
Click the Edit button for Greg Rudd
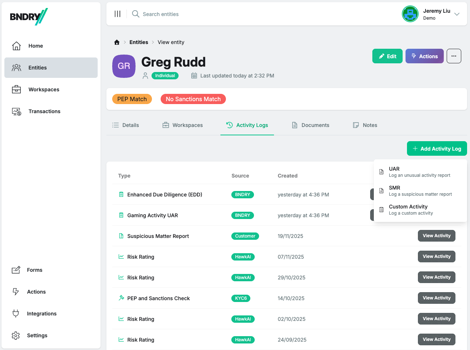387,56
